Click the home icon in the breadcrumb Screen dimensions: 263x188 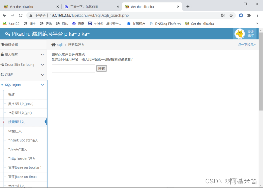coord(54,44)
